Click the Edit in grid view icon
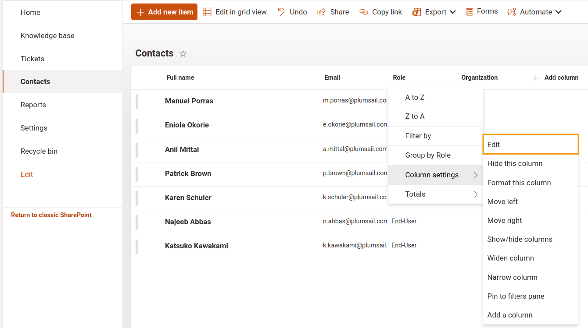The image size is (588, 328). [207, 12]
